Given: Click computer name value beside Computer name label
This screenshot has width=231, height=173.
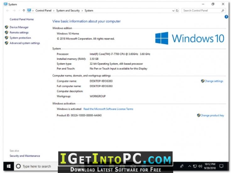Looking at the screenshot, I should tap(101, 81).
